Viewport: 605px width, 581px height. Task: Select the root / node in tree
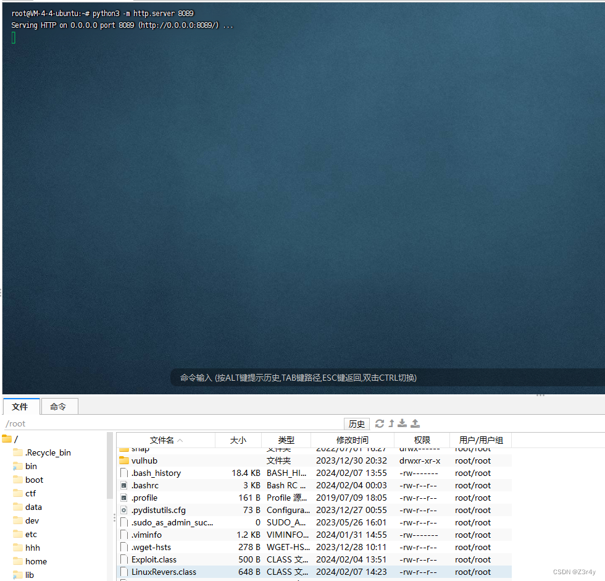click(15, 439)
